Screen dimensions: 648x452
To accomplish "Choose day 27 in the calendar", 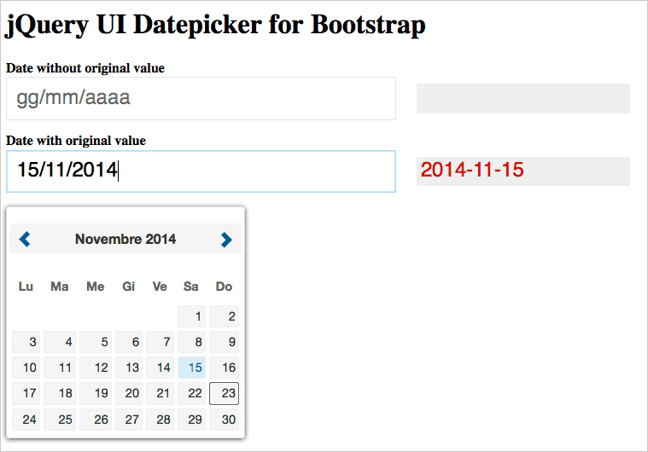I will point(129,420).
